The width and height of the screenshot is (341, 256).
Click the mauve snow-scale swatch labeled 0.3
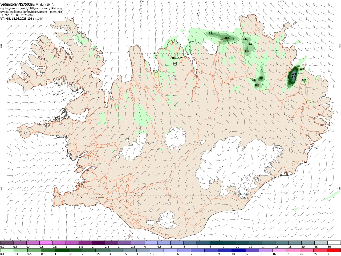20,243
